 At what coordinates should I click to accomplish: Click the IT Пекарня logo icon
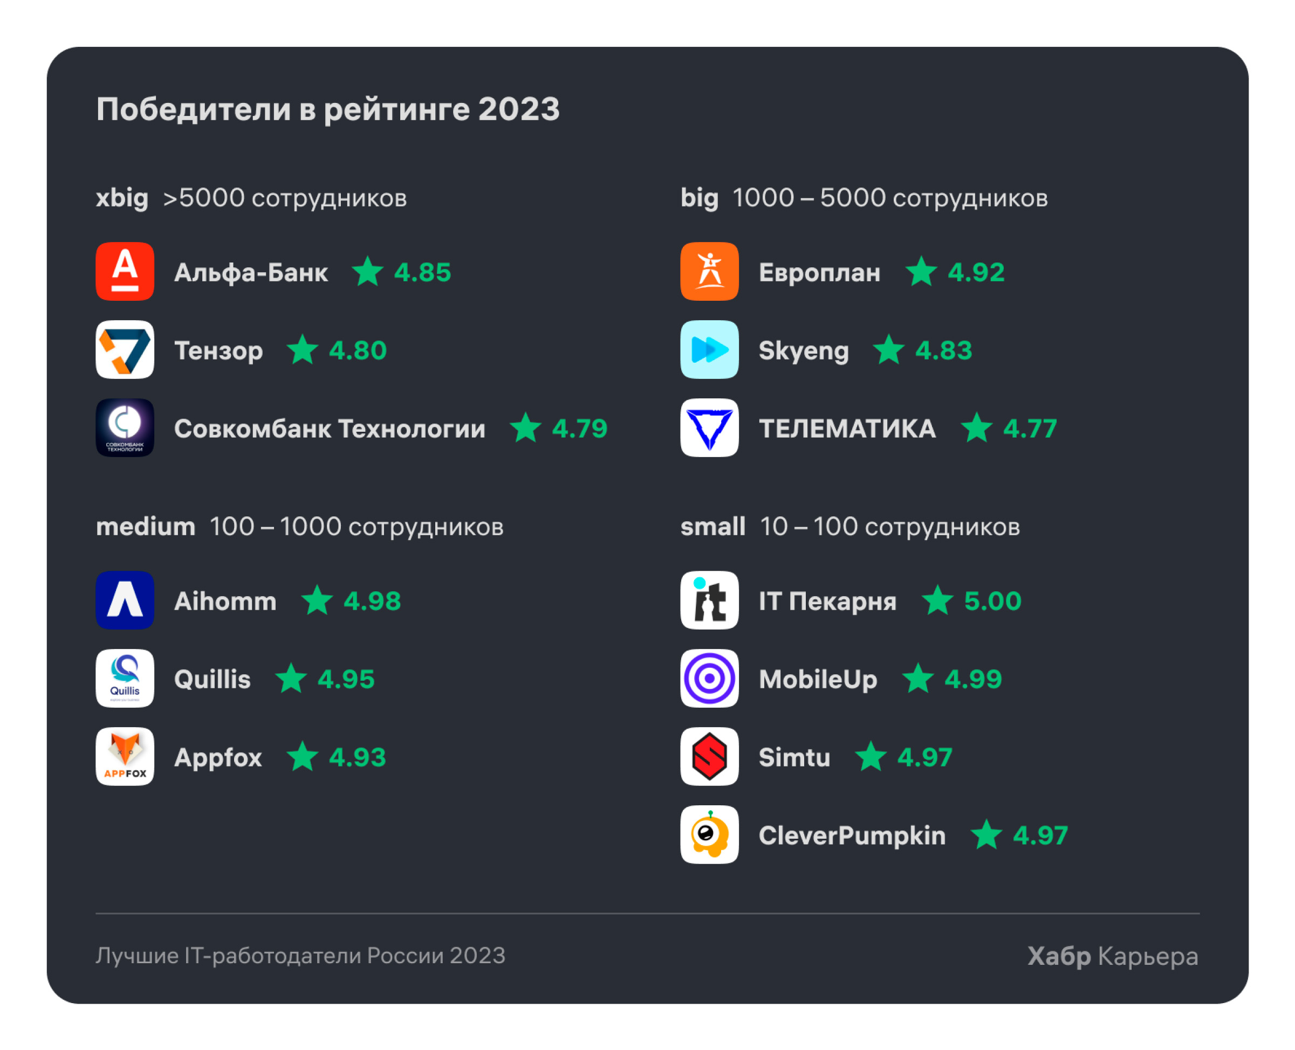[709, 600]
